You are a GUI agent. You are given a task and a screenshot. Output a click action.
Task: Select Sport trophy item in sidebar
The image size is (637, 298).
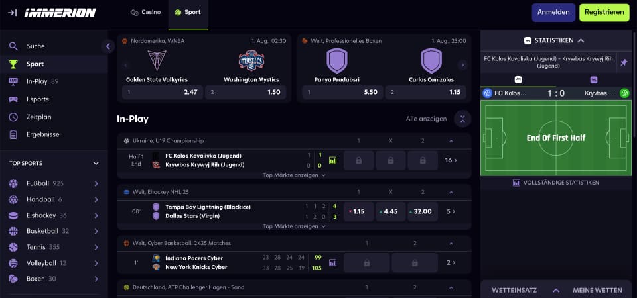click(x=54, y=64)
